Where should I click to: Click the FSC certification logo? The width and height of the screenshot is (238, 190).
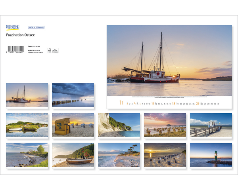click(x=53, y=50)
